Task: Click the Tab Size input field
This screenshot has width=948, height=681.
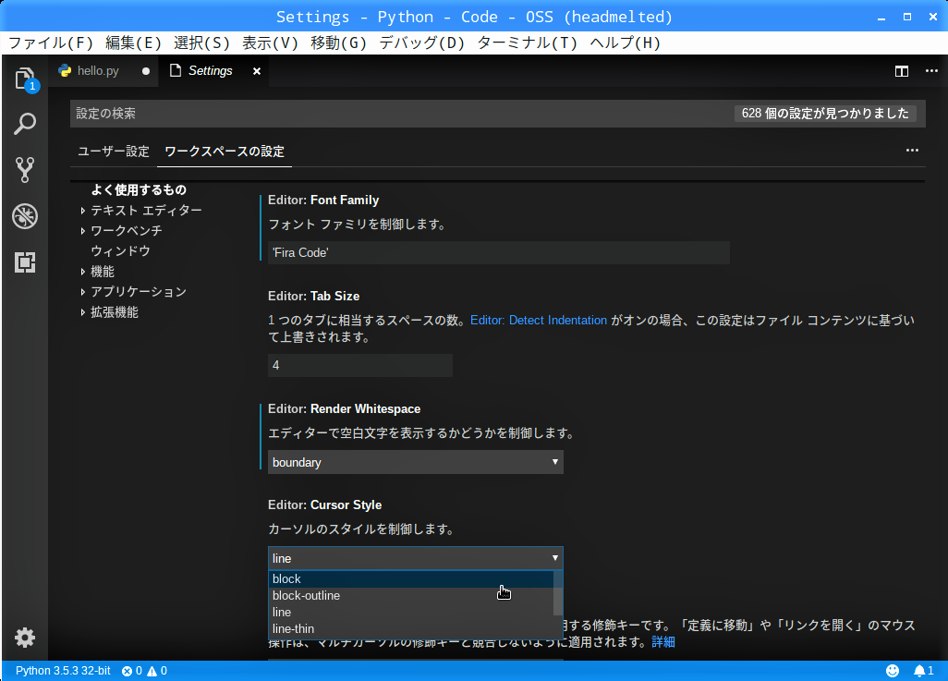Action: click(x=360, y=365)
